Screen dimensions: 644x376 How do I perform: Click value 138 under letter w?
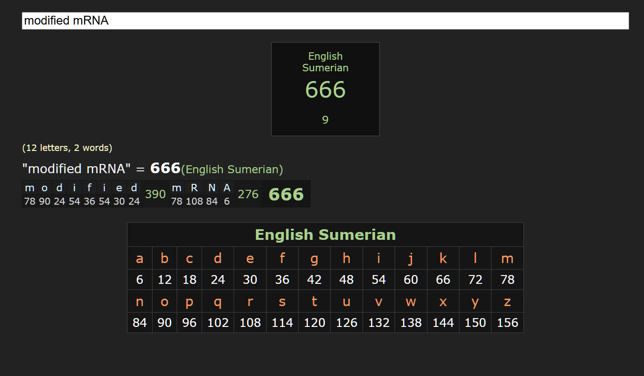(411, 323)
